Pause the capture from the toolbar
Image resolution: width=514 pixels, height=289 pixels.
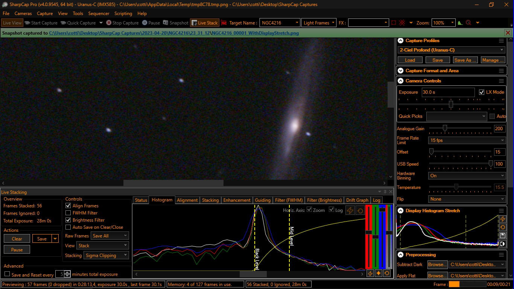pyautogui.click(x=151, y=23)
